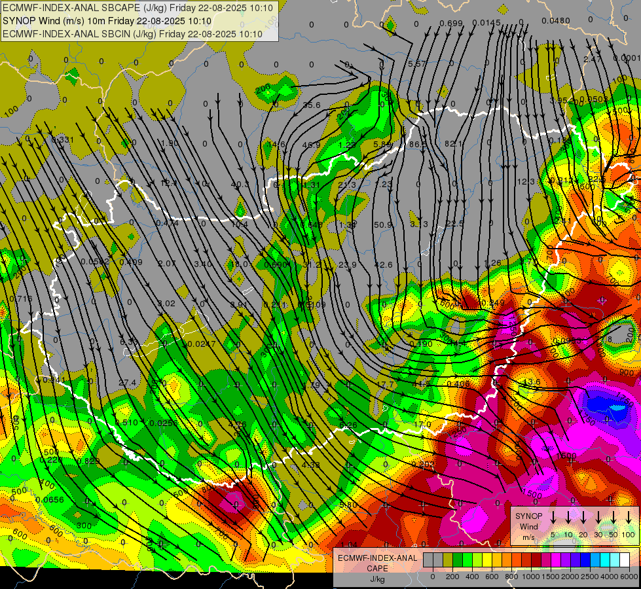Image resolution: width=641 pixels, height=589 pixels.
Task: Select the wind legend arrow above 50
Action: click(614, 517)
